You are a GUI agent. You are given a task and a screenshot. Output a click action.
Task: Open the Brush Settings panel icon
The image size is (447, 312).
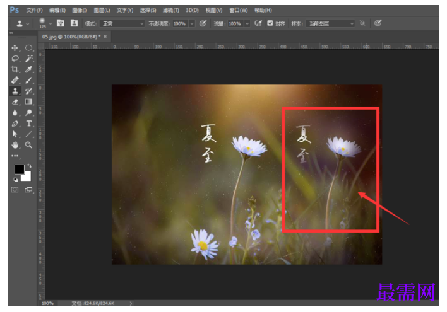click(61, 23)
